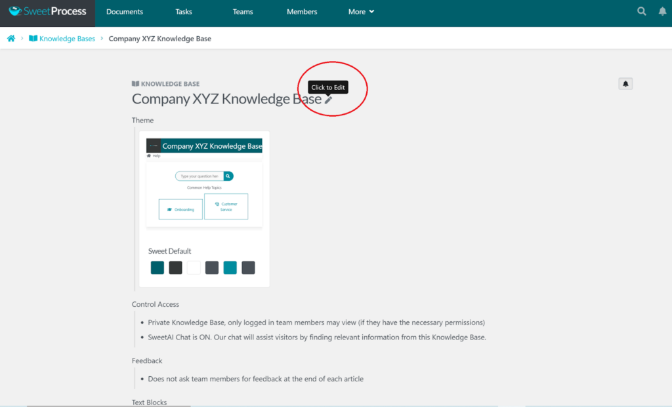Click the current breadcrumb Company XYZ Knowledge Base
The width and height of the screenshot is (672, 407).
click(160, 39)
